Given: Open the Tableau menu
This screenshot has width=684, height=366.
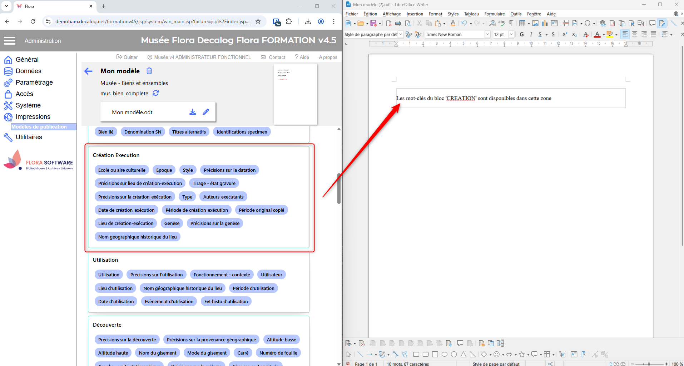Looking at the screenshot, I should click(471, 14).
